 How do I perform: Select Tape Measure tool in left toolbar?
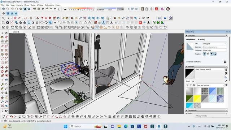[2, 84]
